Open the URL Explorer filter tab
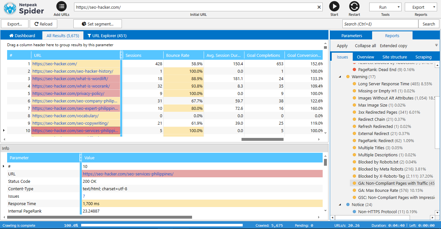This screenshot has width=441, height=229. click(x=107, y=36)
